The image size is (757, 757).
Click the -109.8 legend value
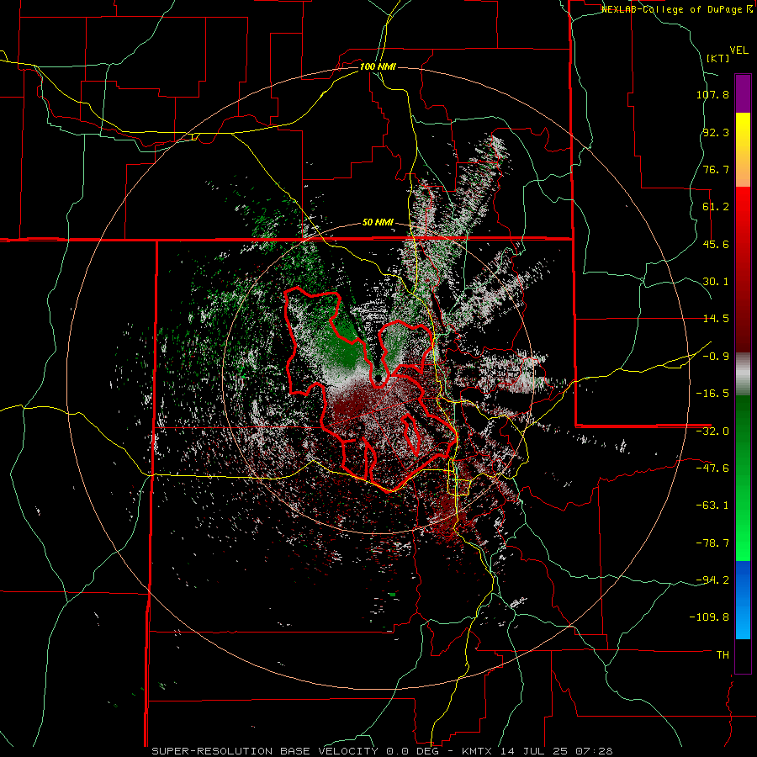709,617
